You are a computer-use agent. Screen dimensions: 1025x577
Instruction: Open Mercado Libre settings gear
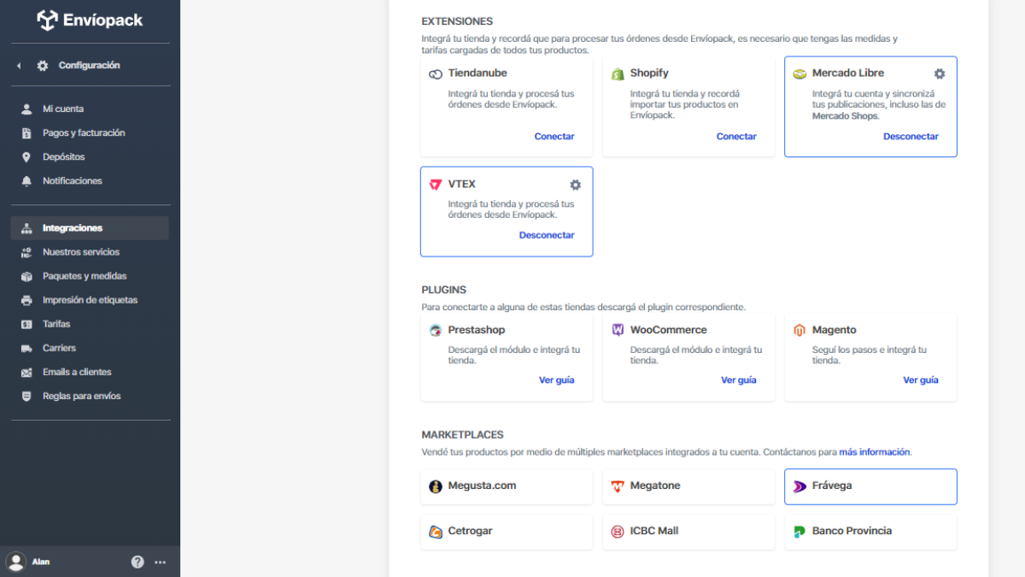point(940,74)
